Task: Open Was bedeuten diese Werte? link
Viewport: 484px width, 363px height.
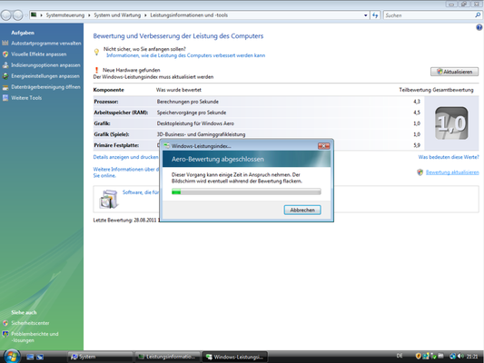Action: point(449,157)
